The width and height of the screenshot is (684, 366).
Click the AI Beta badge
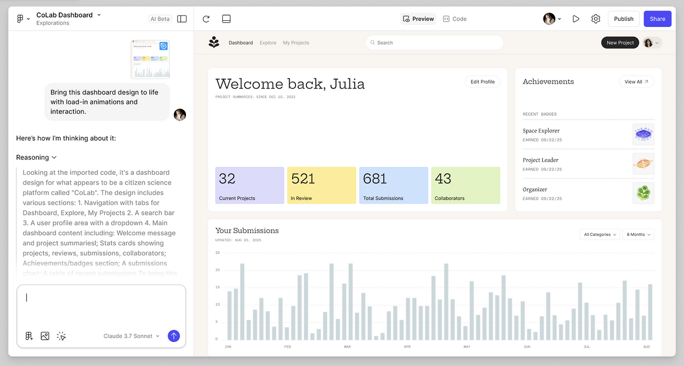point(160,19)
